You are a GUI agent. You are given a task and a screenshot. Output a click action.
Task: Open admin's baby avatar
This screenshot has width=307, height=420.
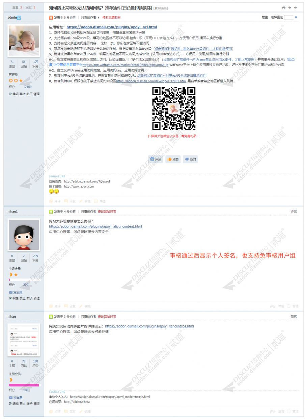coord(24,41)
